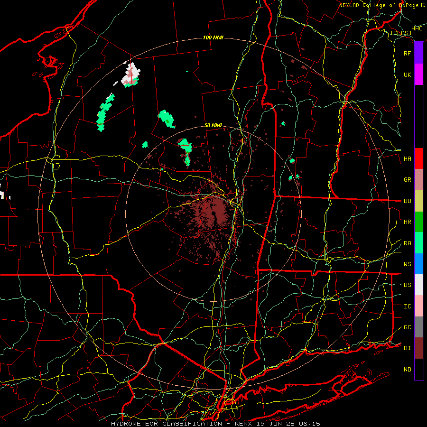
Task: Click the GR pinkish-brown legend swatch
Action: point(419,180)
